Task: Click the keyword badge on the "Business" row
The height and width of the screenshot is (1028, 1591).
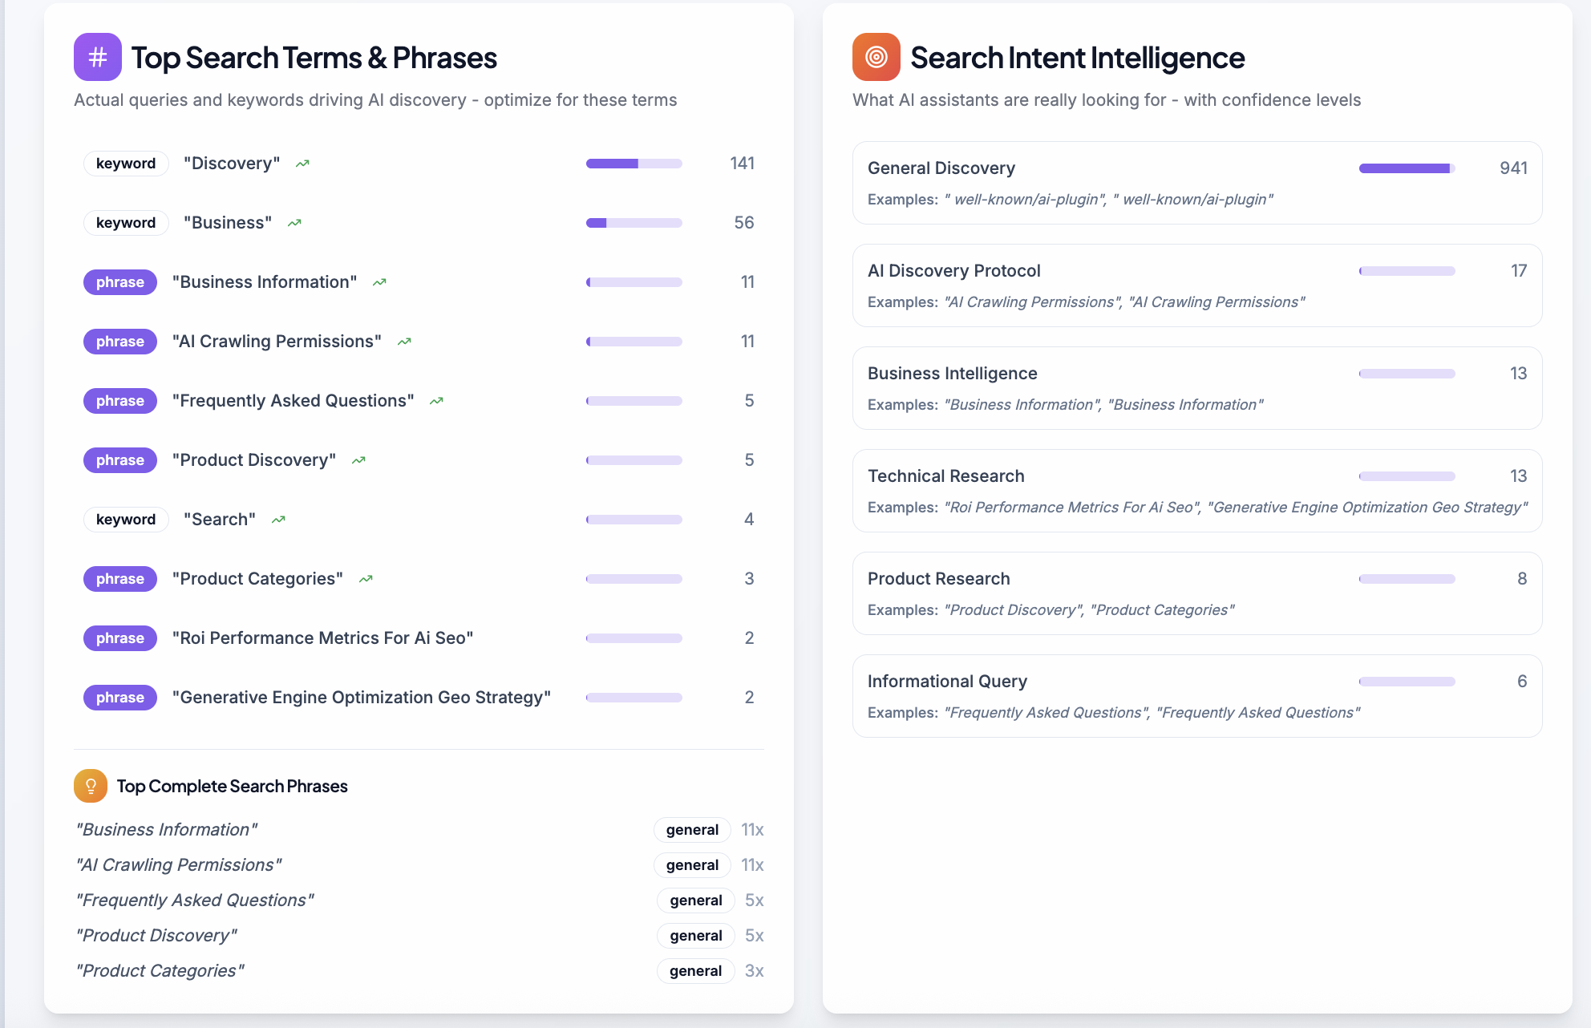Action: click(126, 223)
